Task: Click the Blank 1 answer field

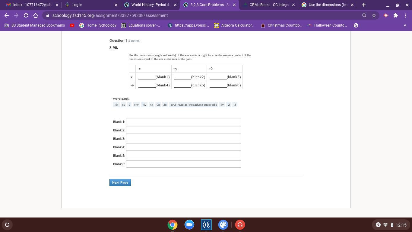Action: tap(184, 122)
